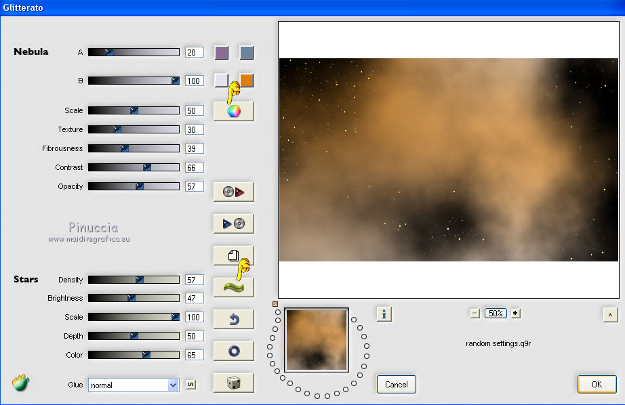Click the load preset disc button
The height and width of the screenshot is (405, 625).
coord(234,192)
